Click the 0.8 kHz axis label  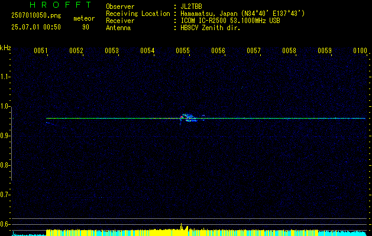(5, 165)
